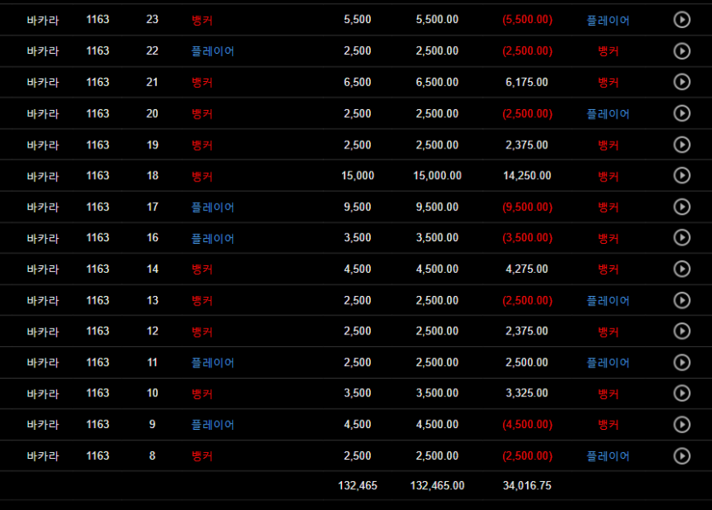Viewport: 712px width, 510px height.
Task: Click the 132,465.00 total amount
Action: click(437, 485)
